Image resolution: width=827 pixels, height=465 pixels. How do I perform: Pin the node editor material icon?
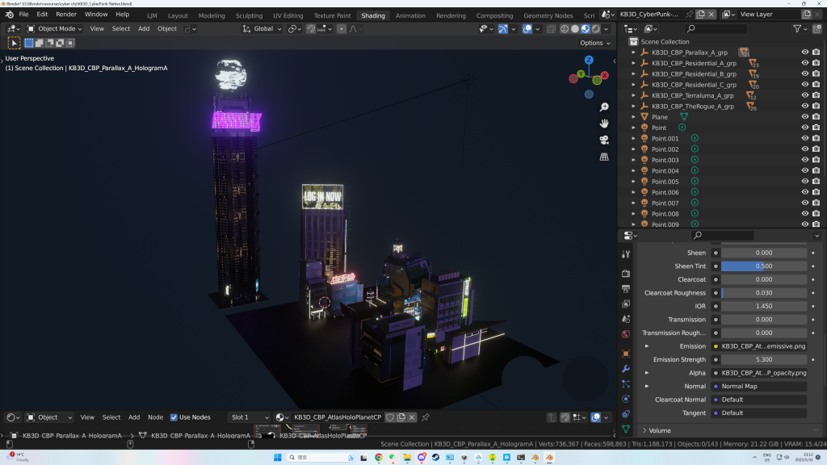pyautogui.click(x=425, y=417)
